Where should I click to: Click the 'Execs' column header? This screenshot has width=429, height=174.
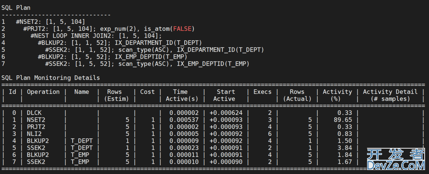point(263,92)
